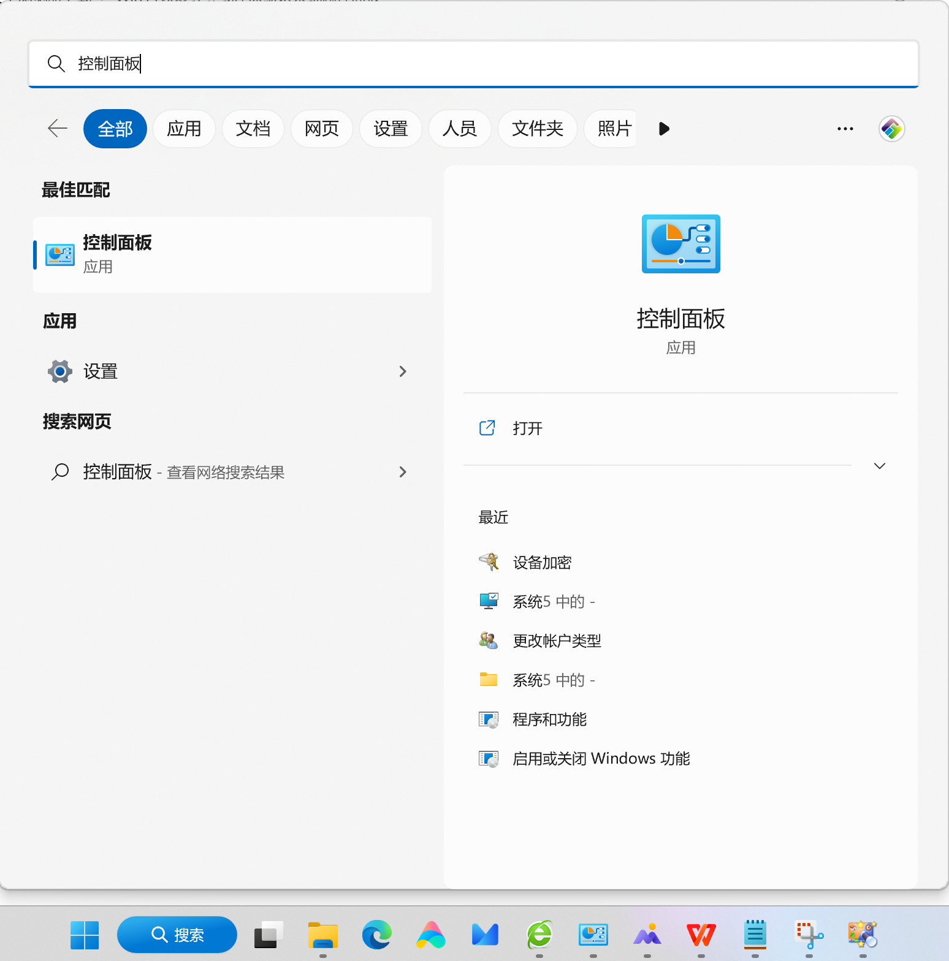Switch to the 照片 filter tab
The height and width of the screenshot is (961, 949).
tap(611, 129)
